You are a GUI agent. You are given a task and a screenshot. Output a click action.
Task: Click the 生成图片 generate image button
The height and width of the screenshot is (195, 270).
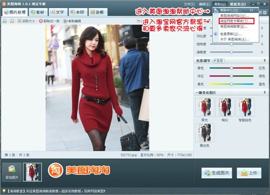(217, 173)
